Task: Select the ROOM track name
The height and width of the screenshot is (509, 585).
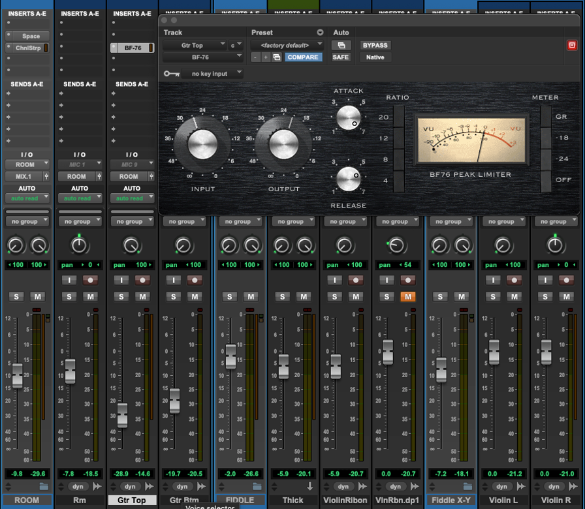Action: pyautogui.click(x=27, y=500)
